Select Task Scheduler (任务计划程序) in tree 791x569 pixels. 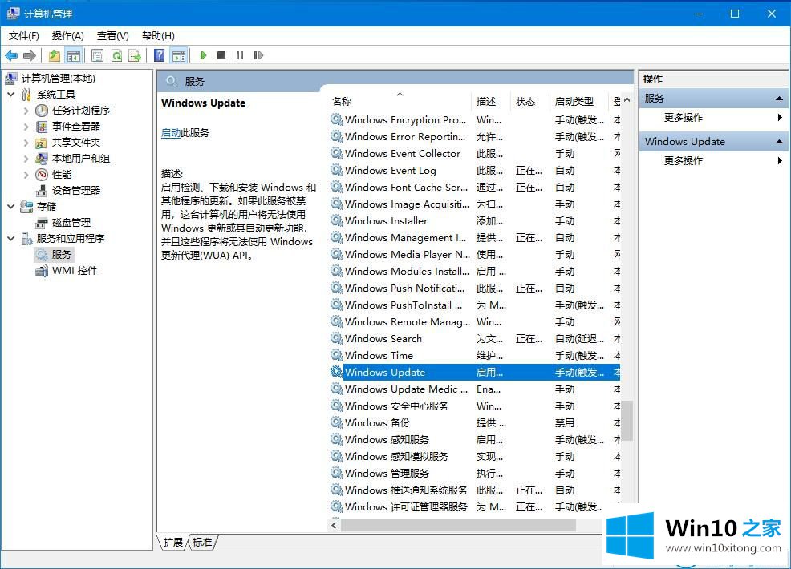(81, 111)
